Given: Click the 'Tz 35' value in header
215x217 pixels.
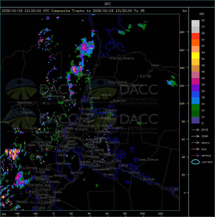Looking at the screenshot, I should pos(139,11).
